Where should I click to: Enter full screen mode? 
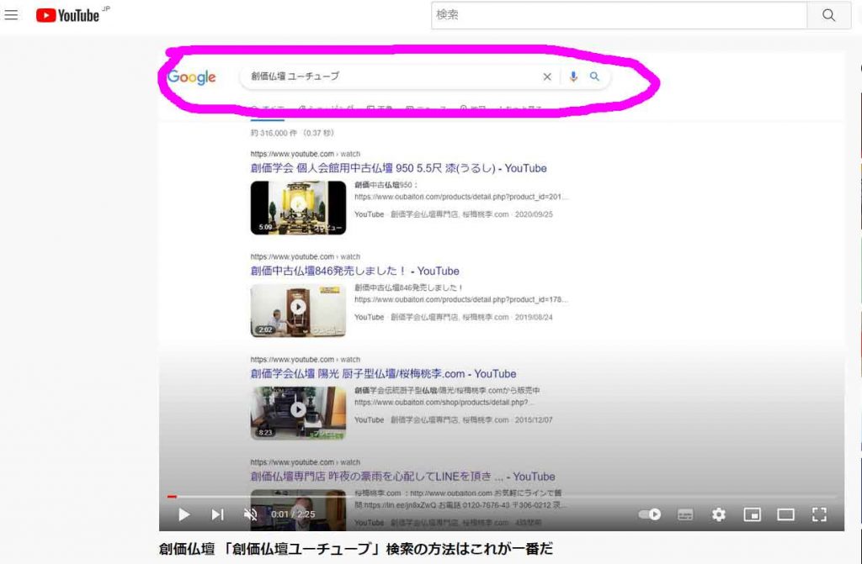pyautogui.click(x=819, y=514)
